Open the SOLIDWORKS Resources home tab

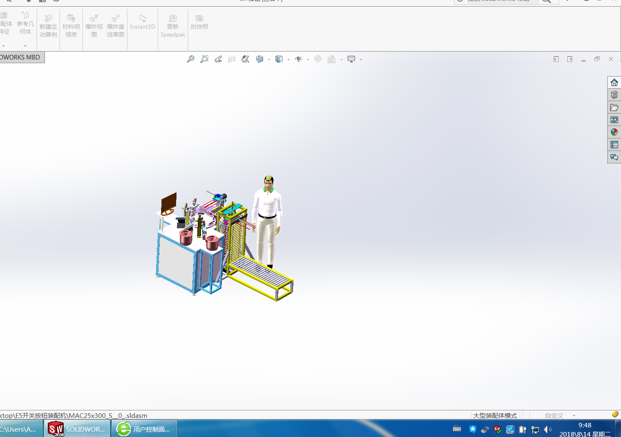pos(614,82)
